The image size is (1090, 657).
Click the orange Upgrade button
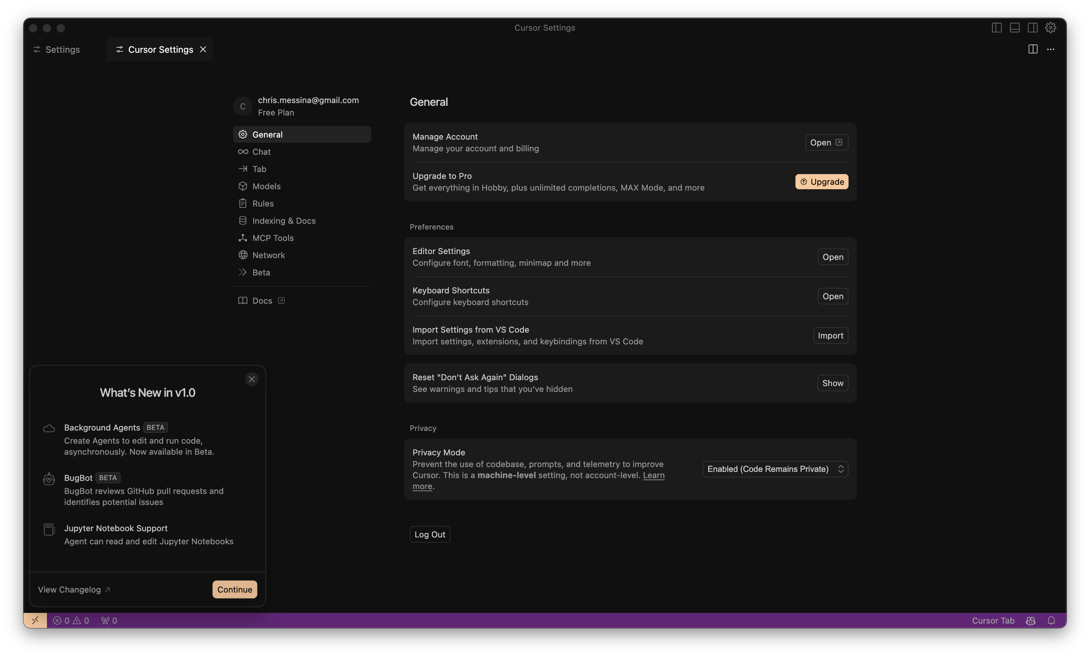click(x=822, y=182)
